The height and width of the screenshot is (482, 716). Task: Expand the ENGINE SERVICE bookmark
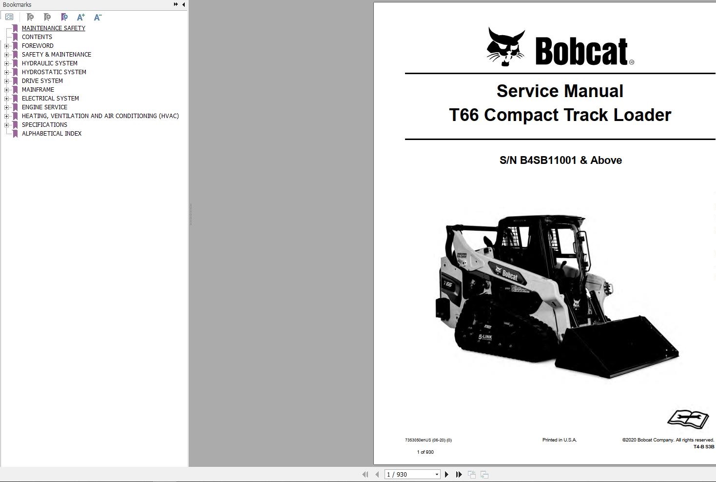[7, 107]
